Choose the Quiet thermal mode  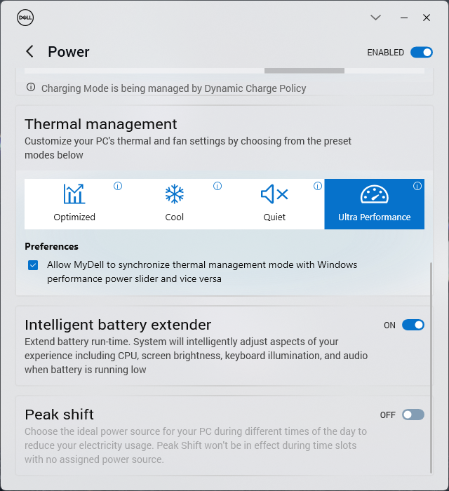tap(274, 203)
